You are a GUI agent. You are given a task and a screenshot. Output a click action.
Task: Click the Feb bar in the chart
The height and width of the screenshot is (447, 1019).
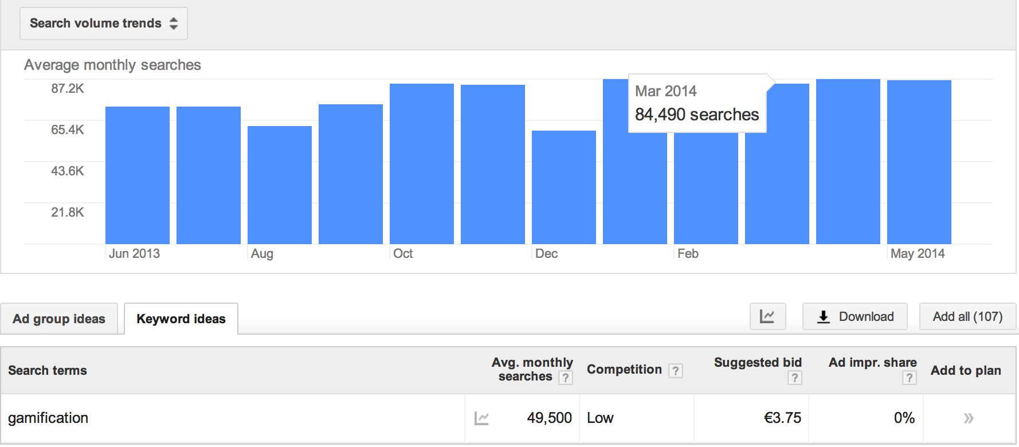click(706, 189)
